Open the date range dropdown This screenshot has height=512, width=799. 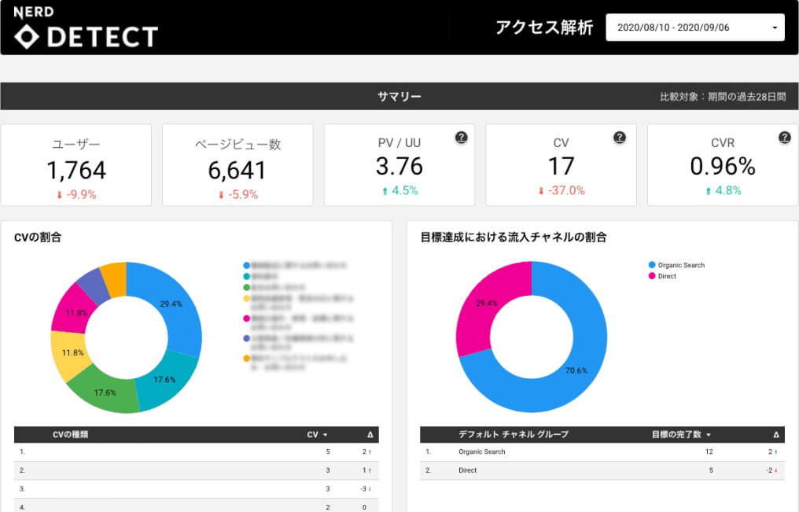click(695, 28)
